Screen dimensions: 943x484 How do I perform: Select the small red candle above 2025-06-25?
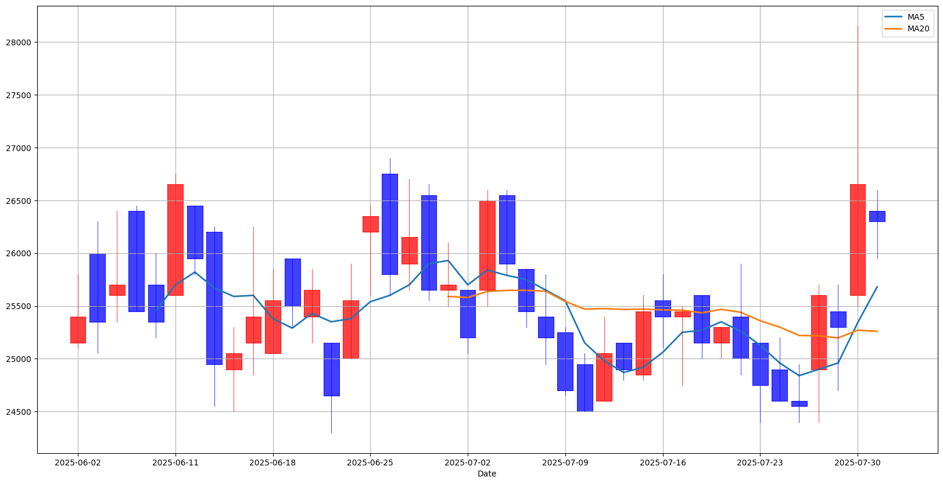click(370, 224)
